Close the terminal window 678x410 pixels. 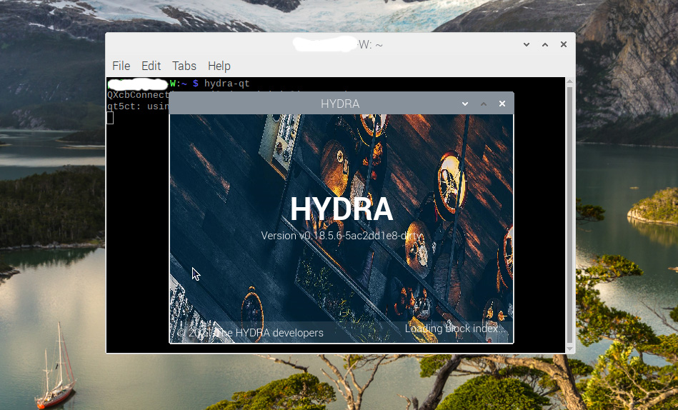pyautogui.click(x=564, y=44)
